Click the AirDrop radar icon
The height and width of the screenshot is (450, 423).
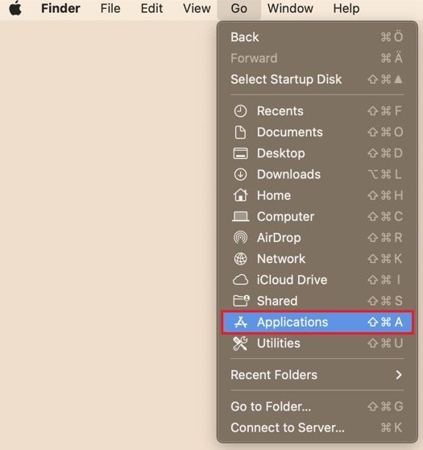tap(240, 238)
